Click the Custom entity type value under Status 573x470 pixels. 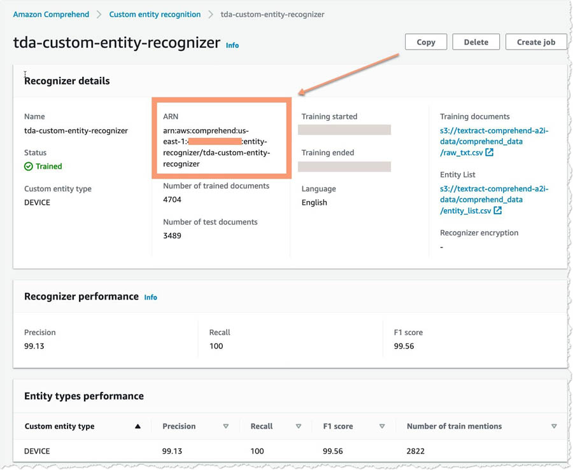coord(37,202)
